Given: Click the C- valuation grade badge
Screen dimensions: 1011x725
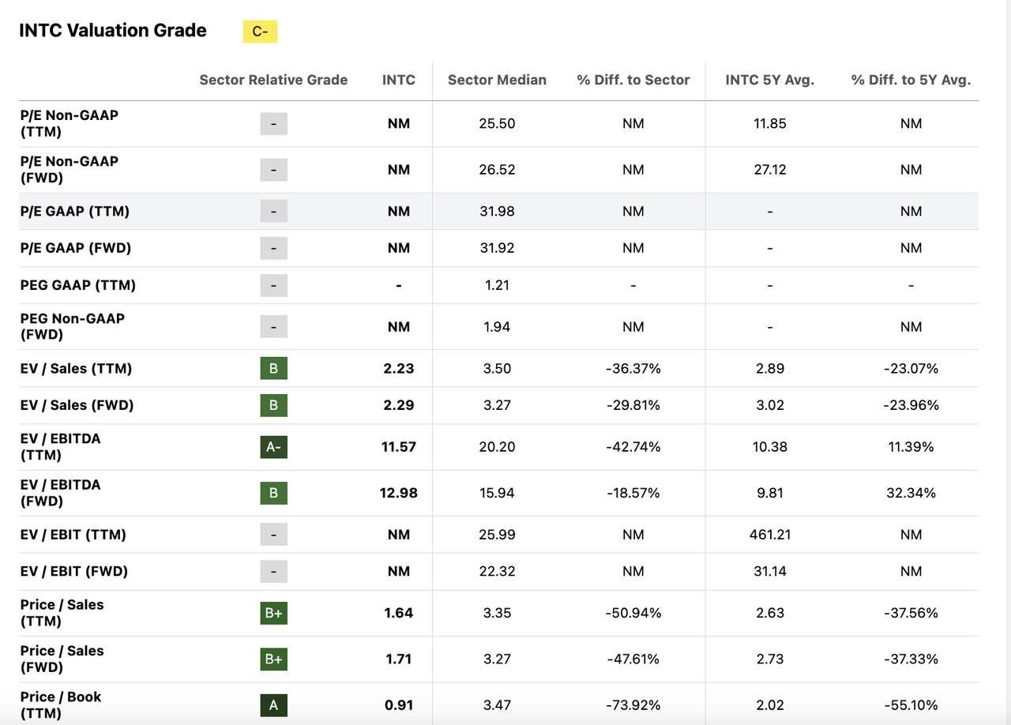Looking at the screenshot, I should click(260, 32).
